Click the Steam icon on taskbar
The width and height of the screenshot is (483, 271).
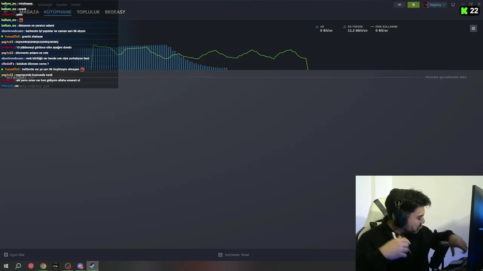pos(92,266)
